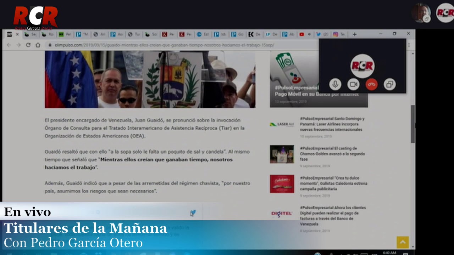The image size is (454, 255).
Task: Open a new tab with the plus button
Action: pyautogui.click(x=354, y=34)
